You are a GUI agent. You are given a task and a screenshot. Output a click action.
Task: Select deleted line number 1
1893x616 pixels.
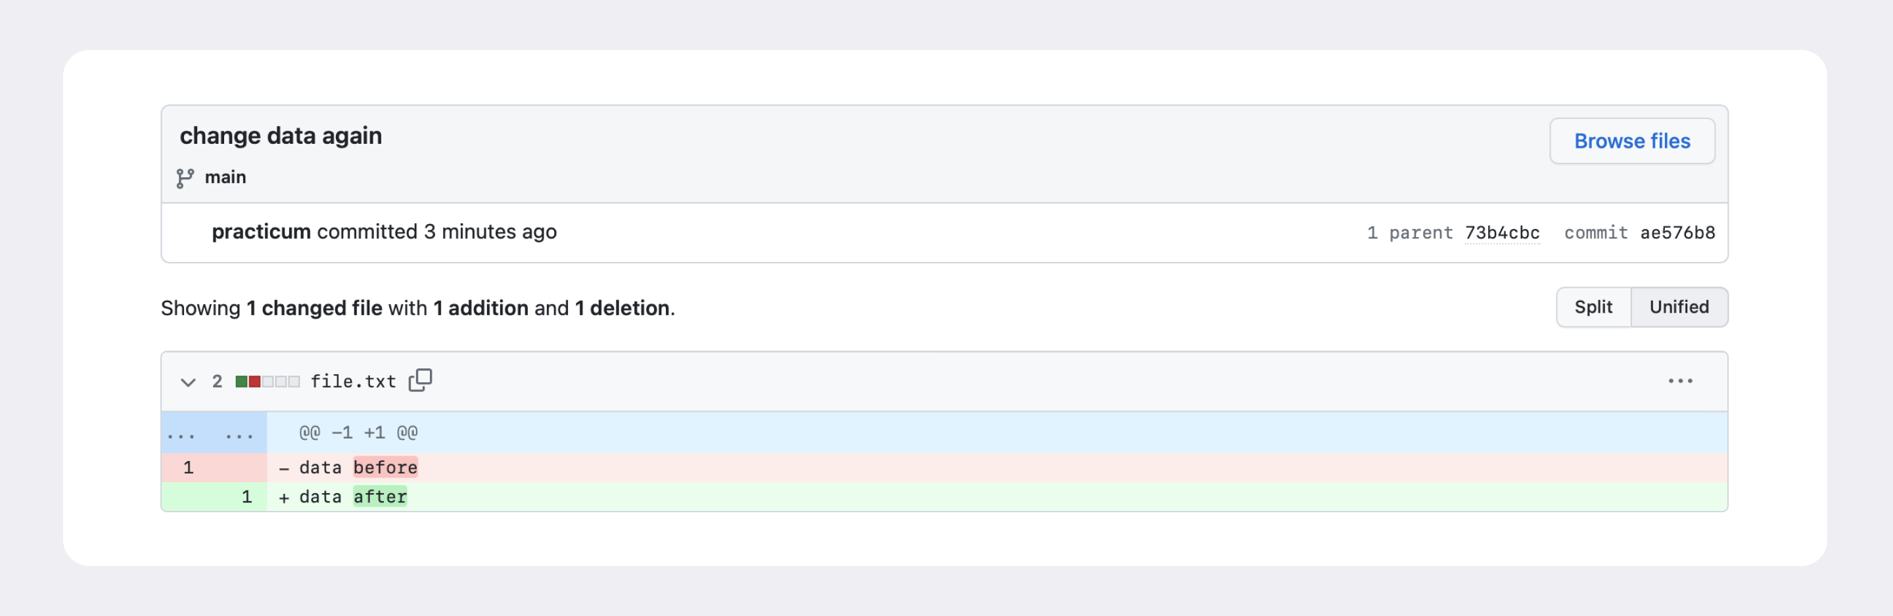(189, 468)
